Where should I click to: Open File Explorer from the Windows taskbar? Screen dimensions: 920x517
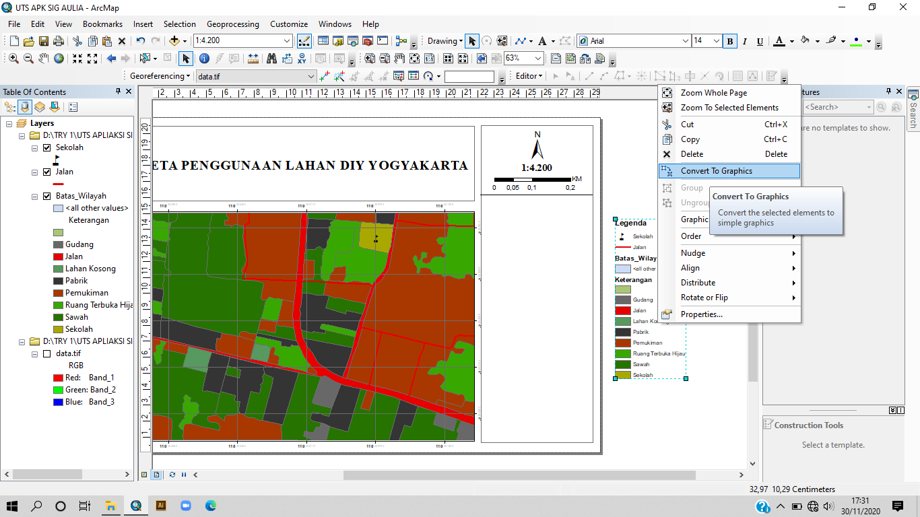(x=110, y=506)
